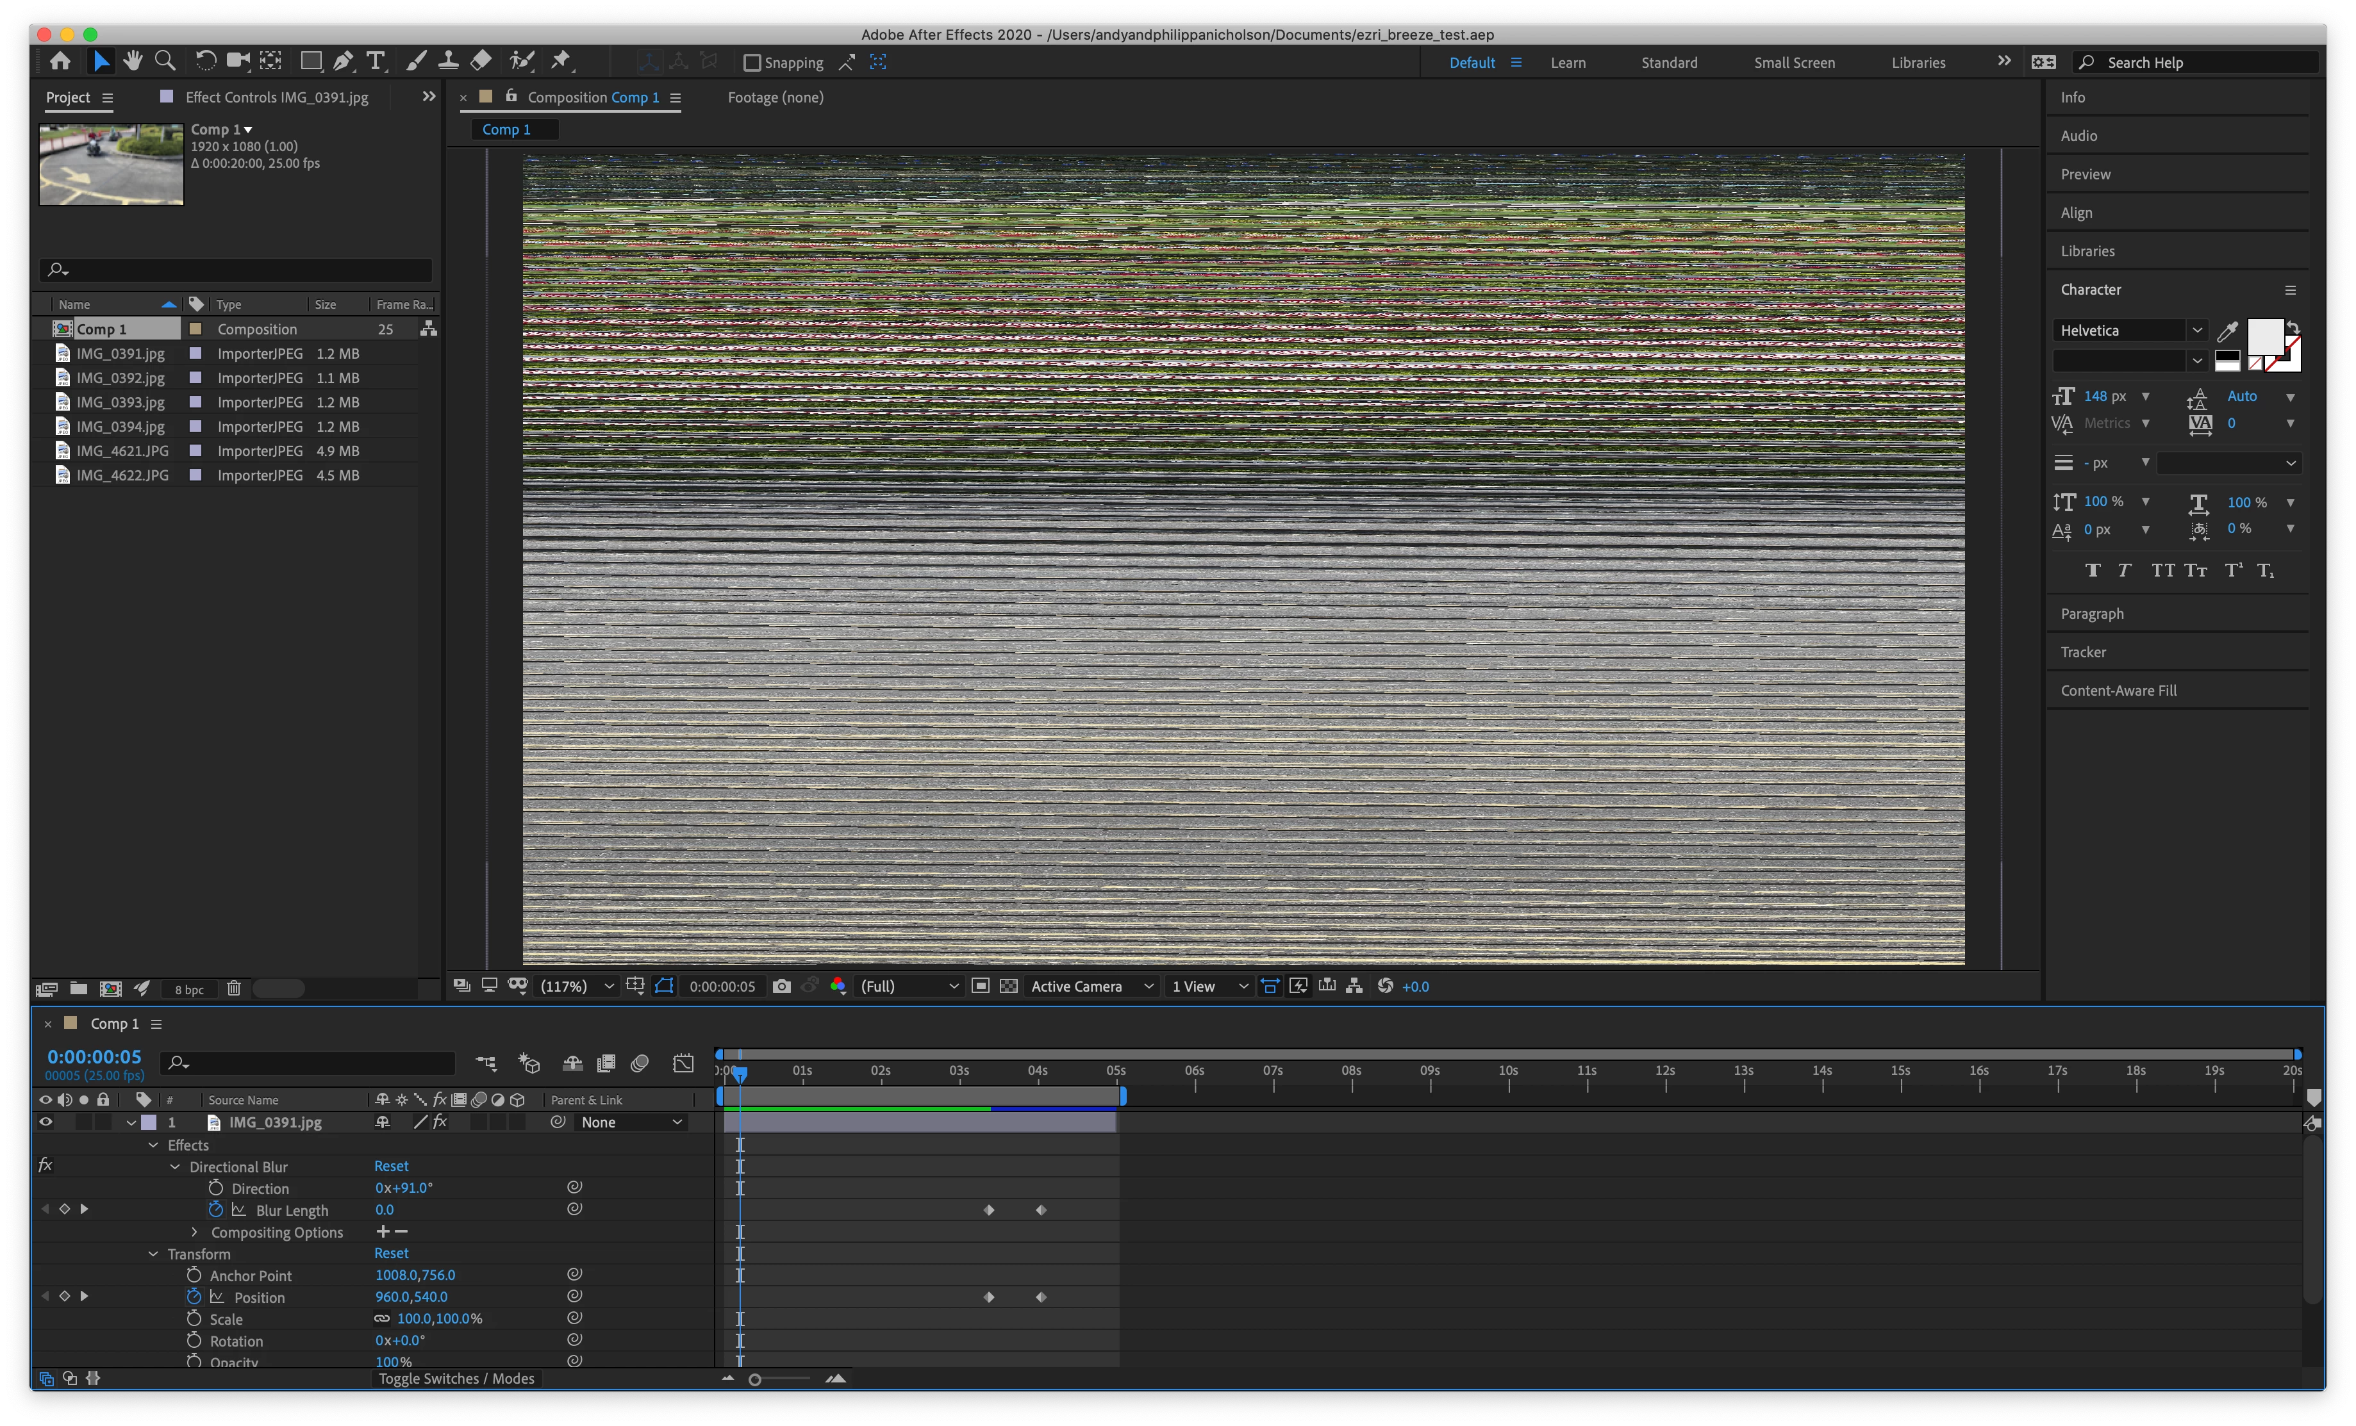2356x1426 pixels.
Task: Click the snapshot camera icon
Action: tap(781, 987)
